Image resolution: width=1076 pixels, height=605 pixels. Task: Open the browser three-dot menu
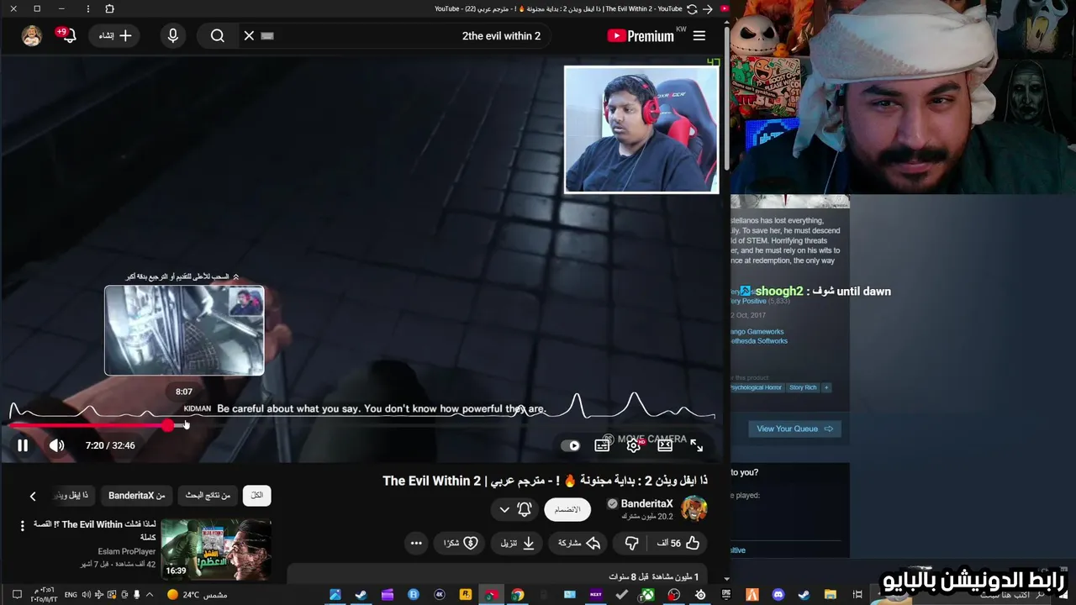[89, 8]
